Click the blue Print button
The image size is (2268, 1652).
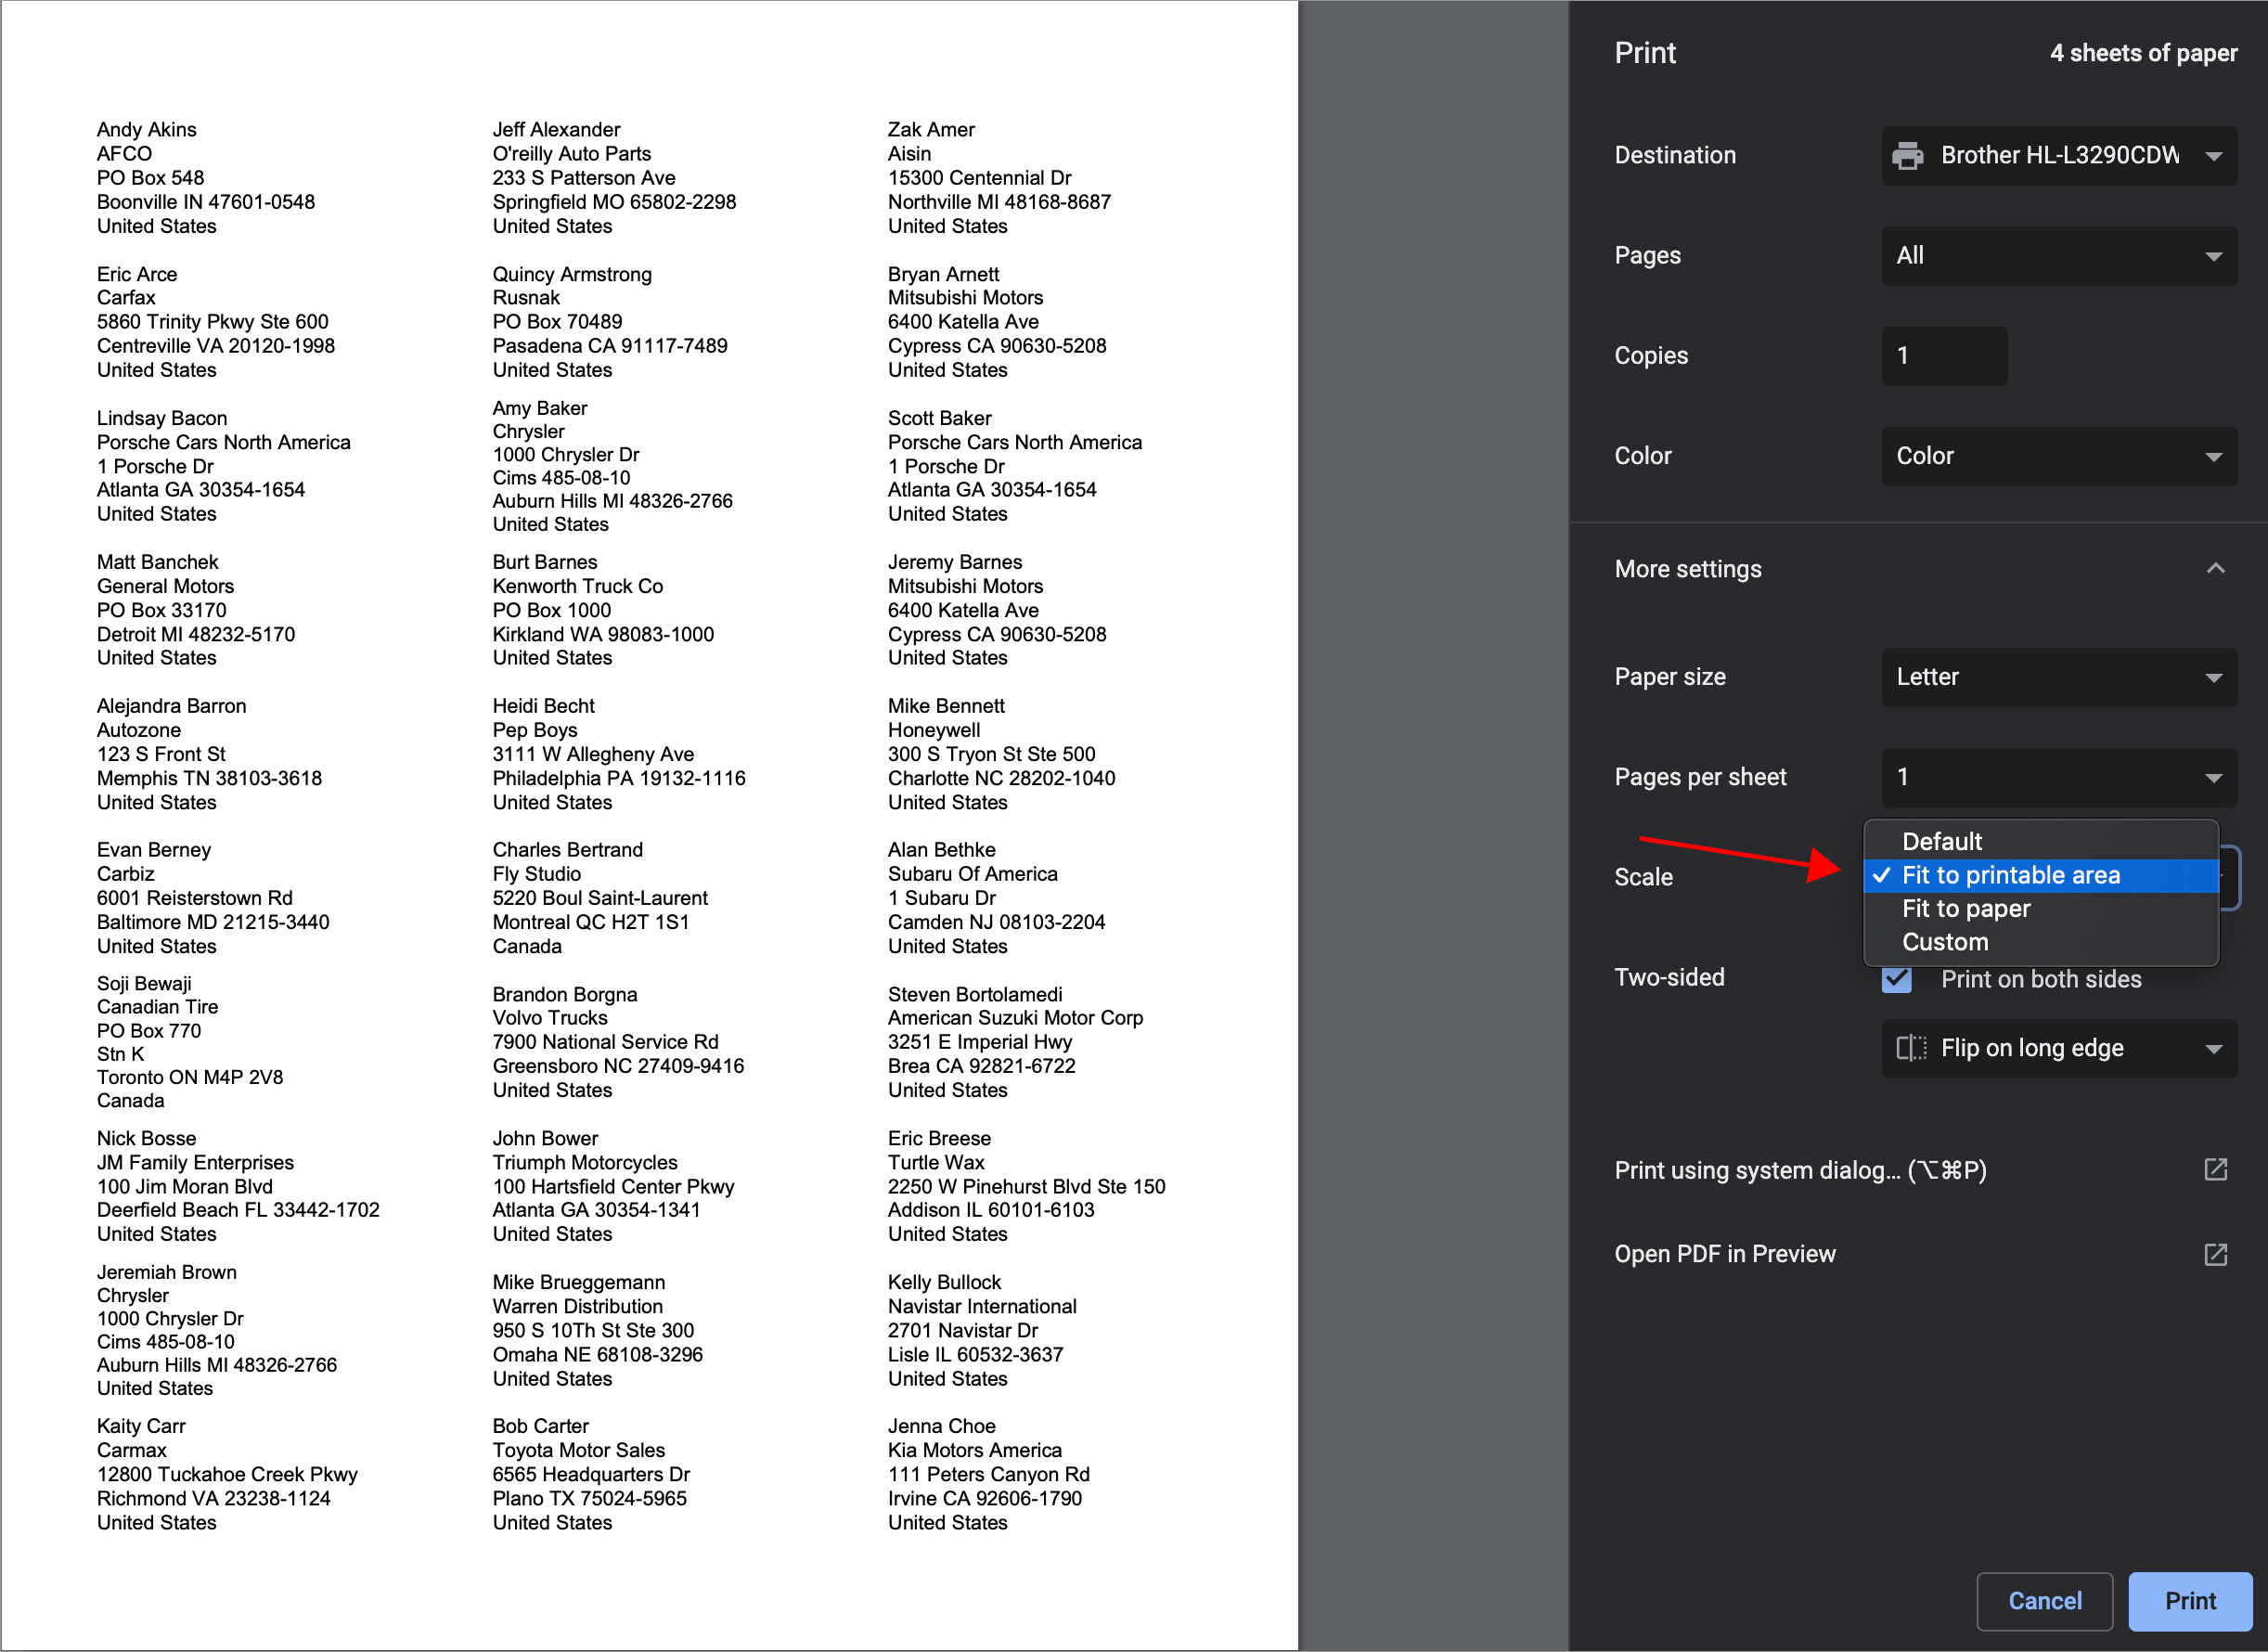point(2190,1601)
